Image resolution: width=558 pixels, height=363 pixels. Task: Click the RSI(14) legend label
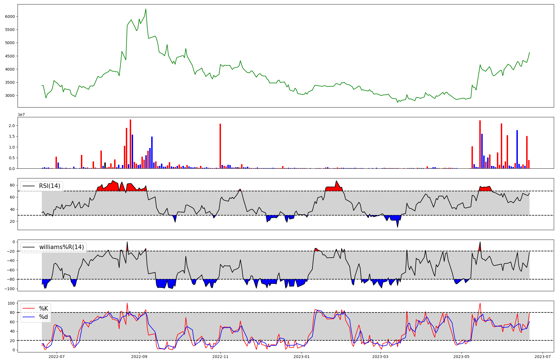pos(49,186)
